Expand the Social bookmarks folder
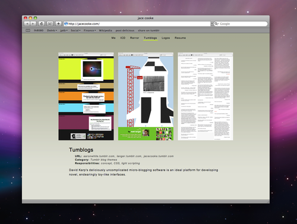 pos(75,30)
